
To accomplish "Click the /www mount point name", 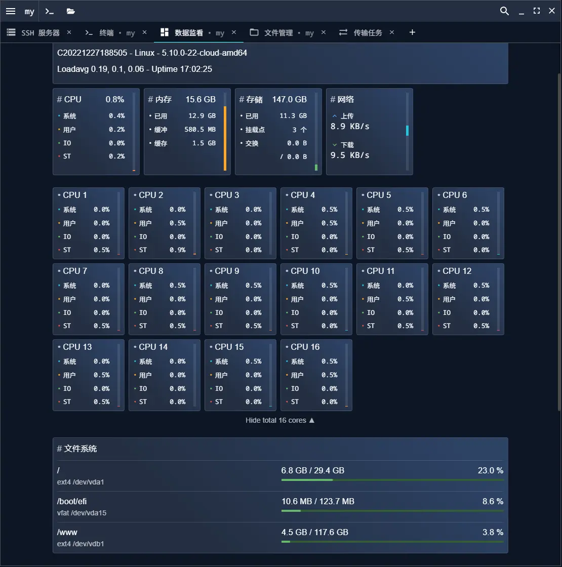I will (x=67, y=532).
